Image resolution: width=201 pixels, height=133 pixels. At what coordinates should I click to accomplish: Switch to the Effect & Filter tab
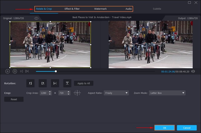[x=72, y=9]
